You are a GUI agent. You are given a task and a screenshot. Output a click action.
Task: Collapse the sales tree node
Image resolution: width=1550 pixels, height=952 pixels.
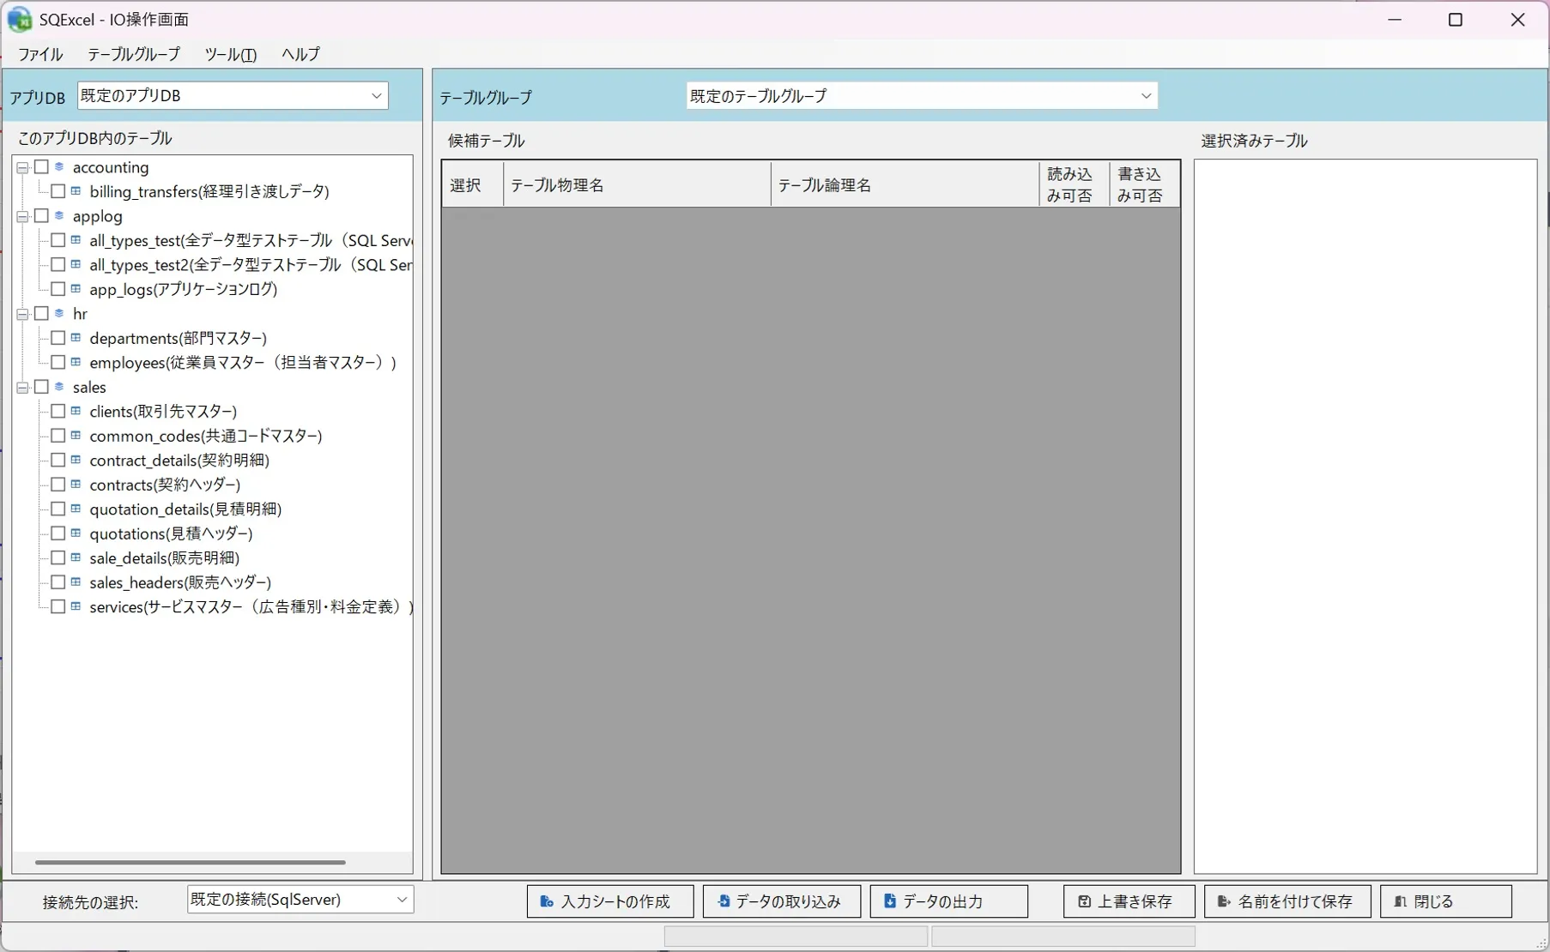click(x=23, y=388)
